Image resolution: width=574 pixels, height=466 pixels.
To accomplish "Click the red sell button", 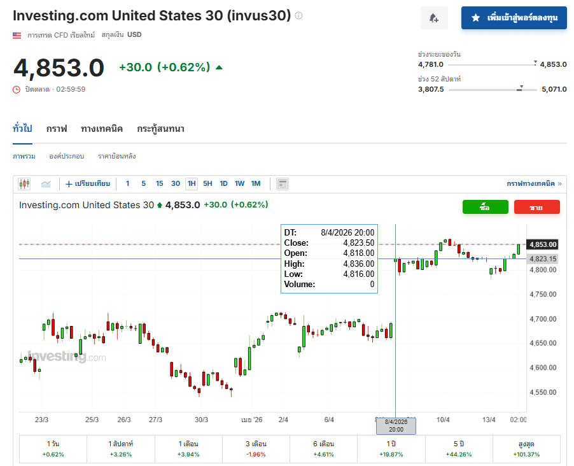I will click(x=537, y=207).
